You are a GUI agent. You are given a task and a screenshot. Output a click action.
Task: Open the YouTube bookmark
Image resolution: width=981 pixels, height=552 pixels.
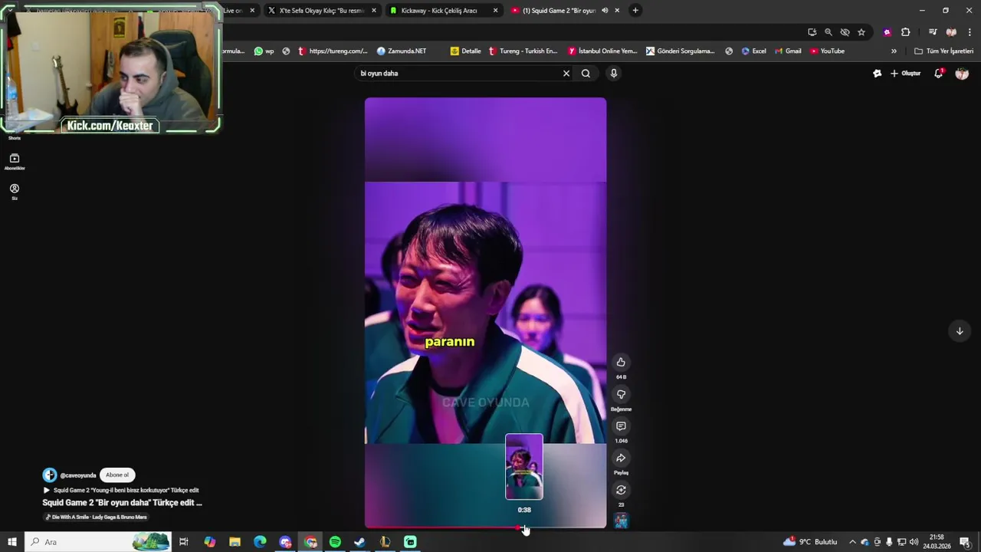[x=827, y=51]
